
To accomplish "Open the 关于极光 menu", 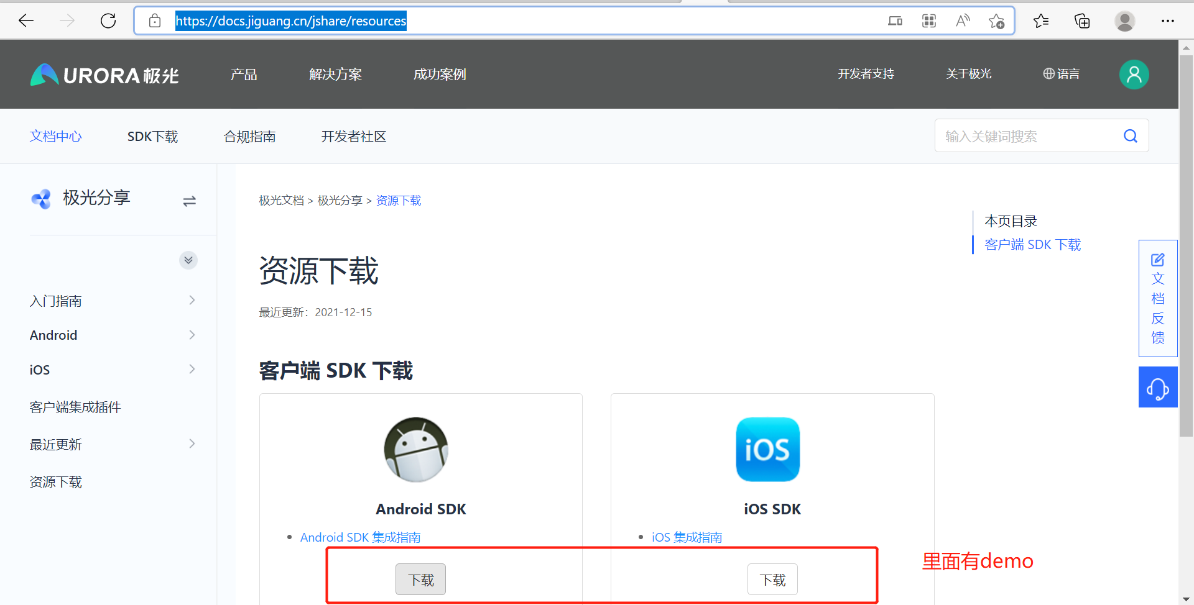I will pyautogui.click(x=969, y=74).
